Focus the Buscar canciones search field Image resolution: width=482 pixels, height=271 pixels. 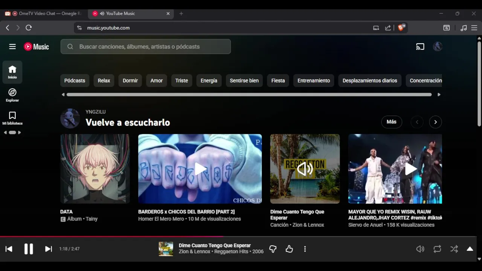[x=146, y=47]
